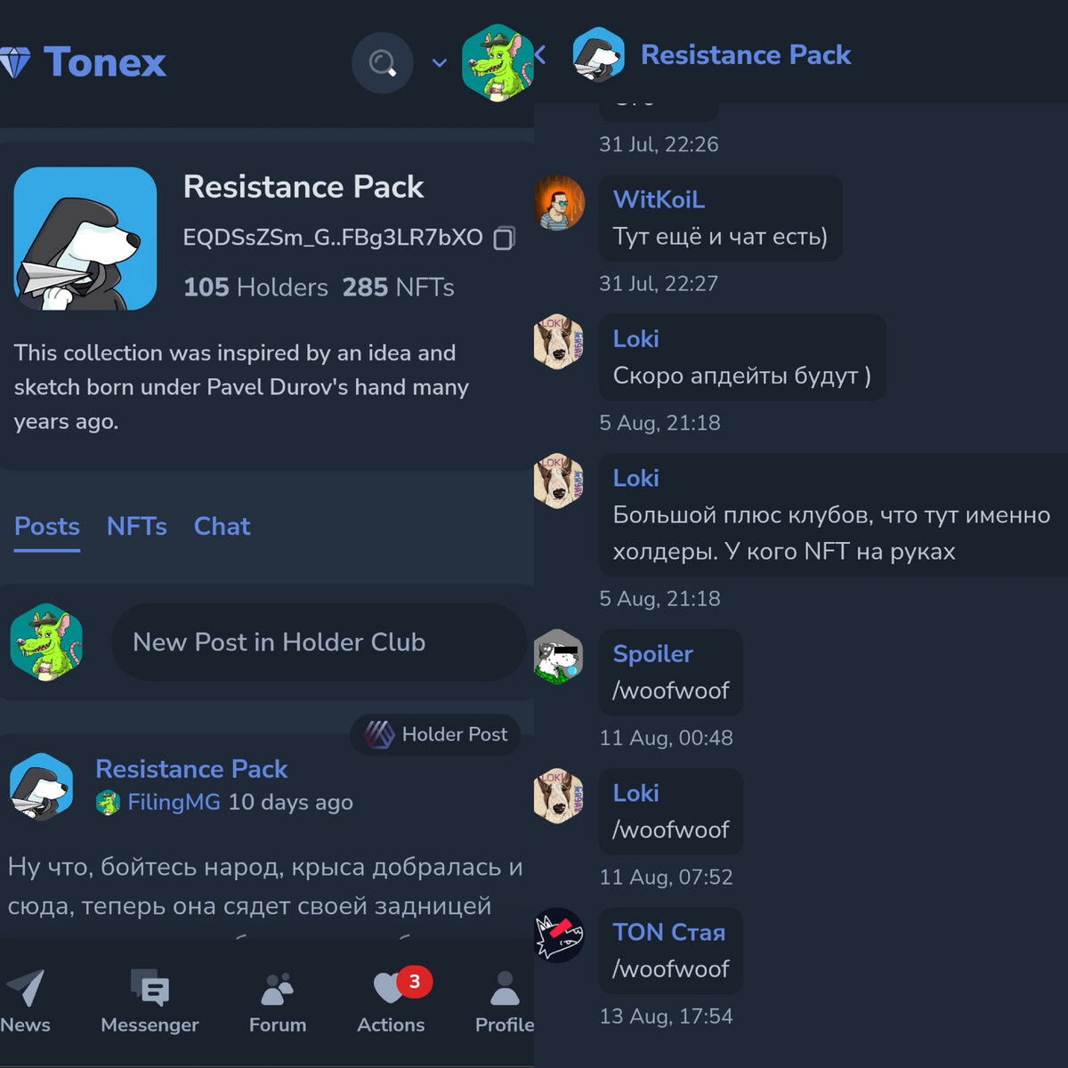Open FilingMG author link

tap(174, 802)
